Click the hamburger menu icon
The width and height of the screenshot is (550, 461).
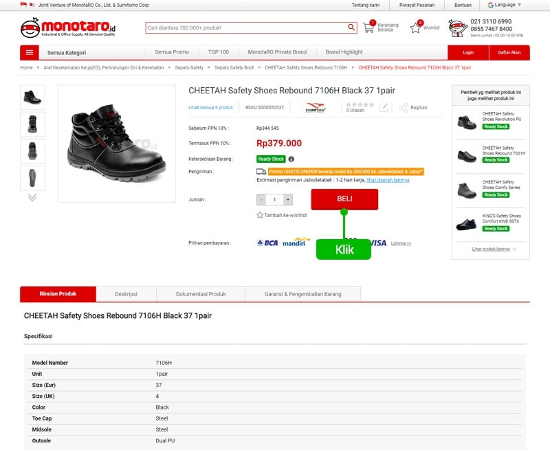(x=29, y=52)
